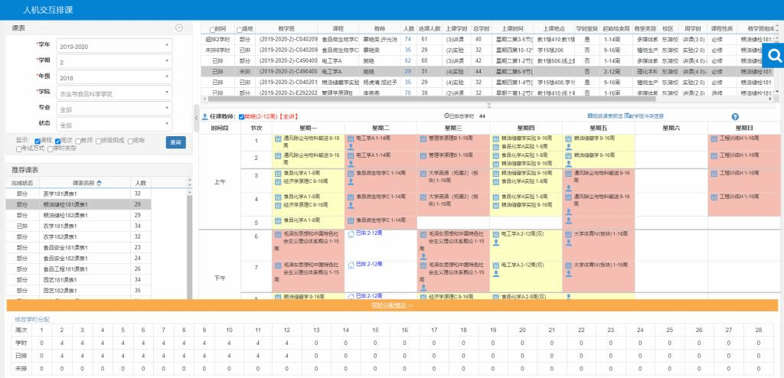784x378 pixels.
Task: Click calendar icon of 食品微生物学C, Tuesday period 3
Action: click(351, 174)
